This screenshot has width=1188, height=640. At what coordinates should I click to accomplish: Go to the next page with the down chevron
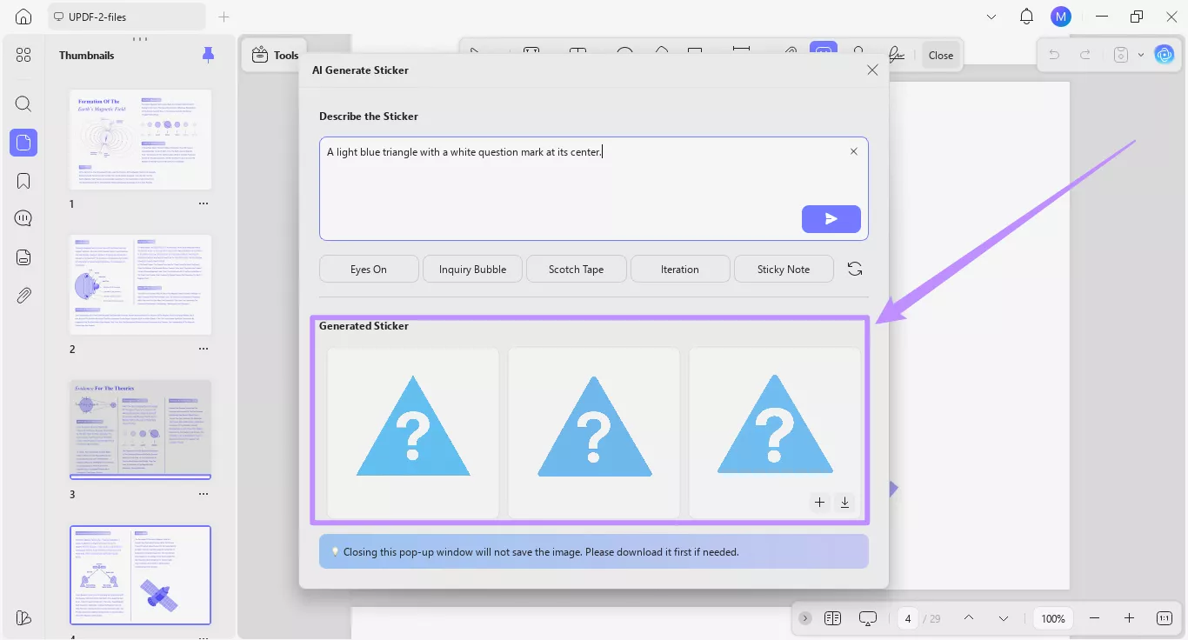(1003, 618)
